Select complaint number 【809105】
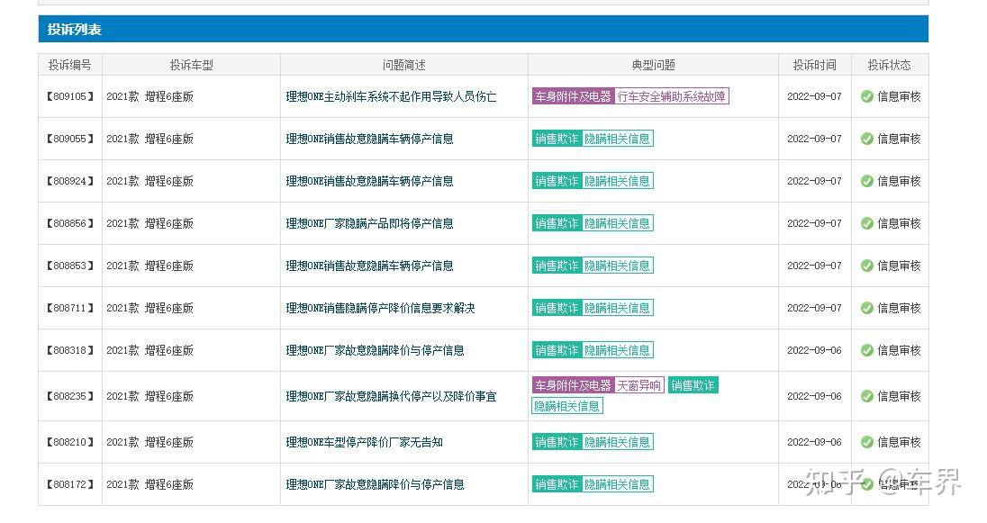Image resolution: width=987 pixels, height=523 pixels. [70, 96]
